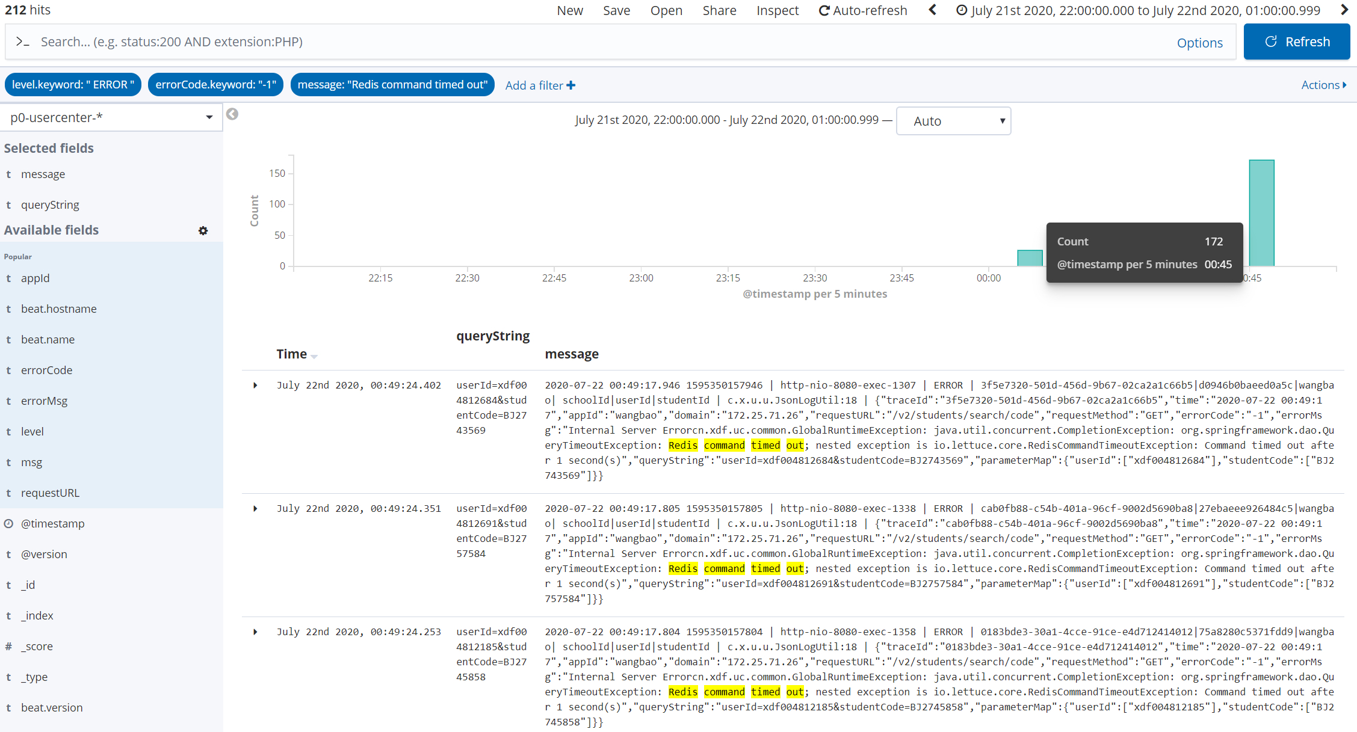Click into the search query input field
1357x732 pixels.
(x=542, y=42)
